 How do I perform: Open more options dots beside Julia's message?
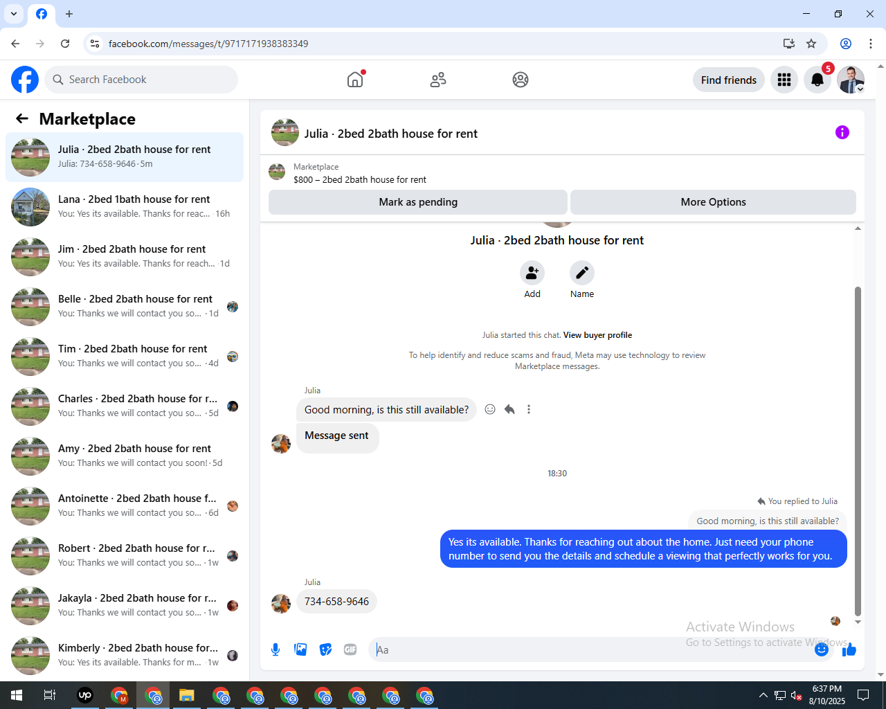click(x=529, y=409)
